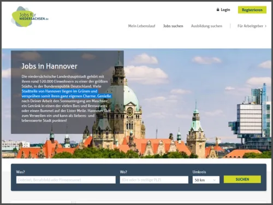Screen dimensions: 273x205
Task: Focus the Wo? location input field
Action: pyautogui.click(x=154, y=180)
